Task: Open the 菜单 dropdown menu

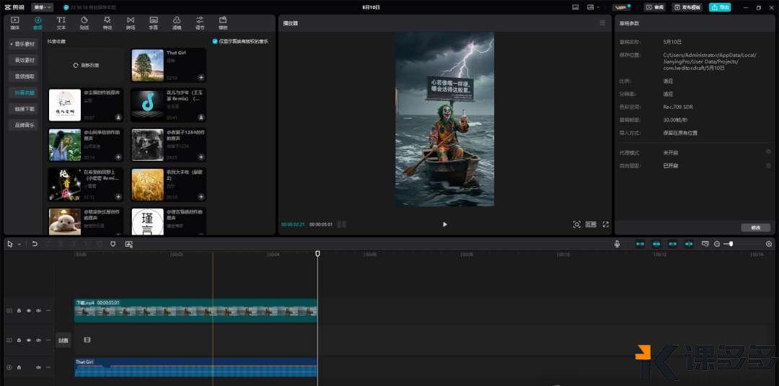Action: click(x=42, y=7)
